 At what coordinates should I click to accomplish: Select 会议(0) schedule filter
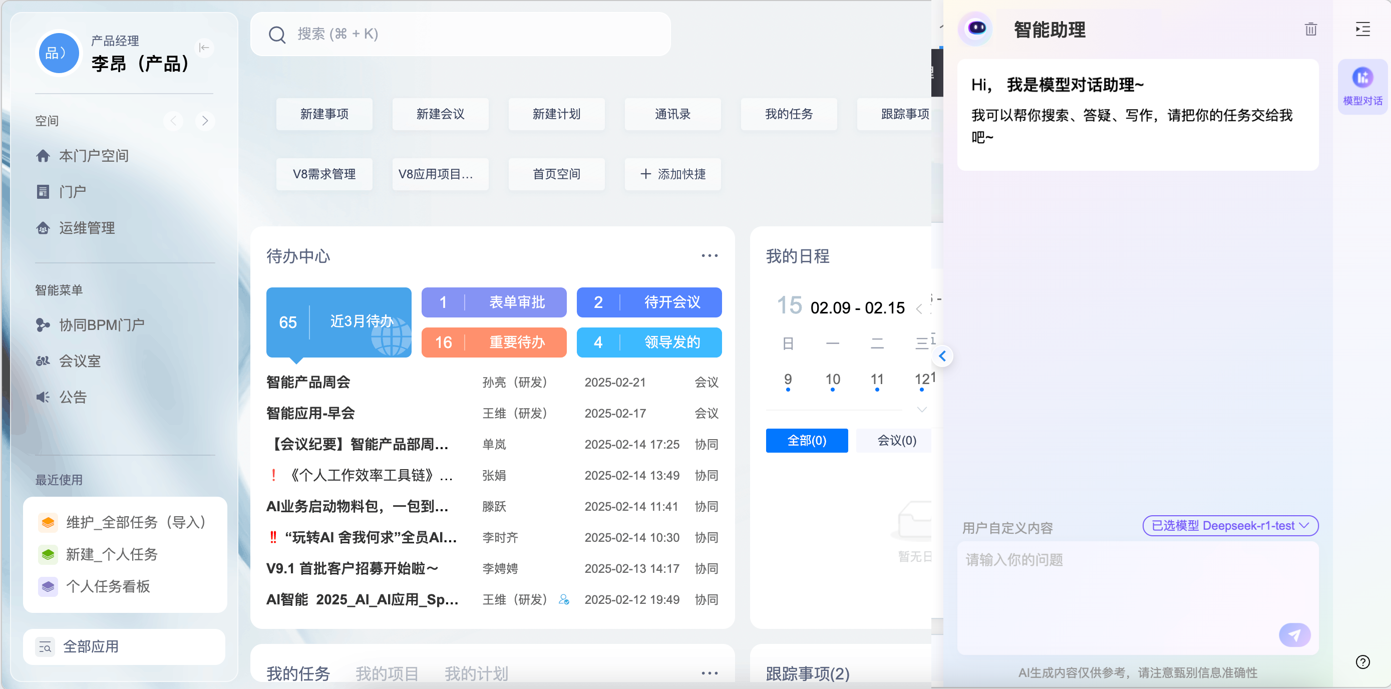click(896, 441)
